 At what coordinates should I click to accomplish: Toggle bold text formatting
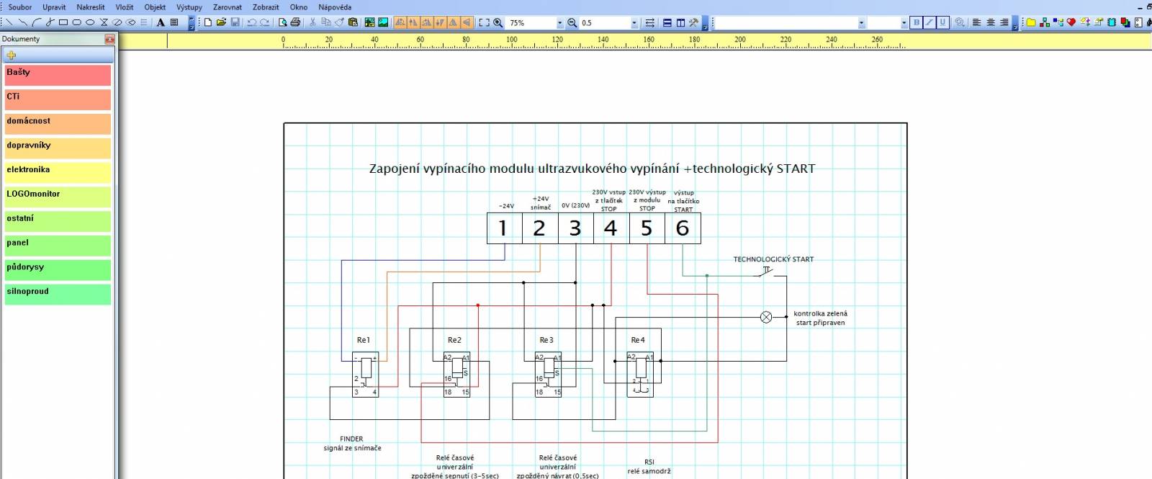click(916, 22)
